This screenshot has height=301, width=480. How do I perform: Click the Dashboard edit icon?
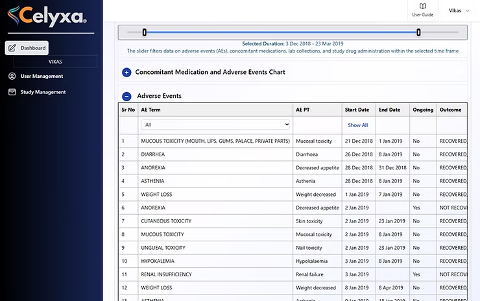pyautogui.click(x=12, y=48)
